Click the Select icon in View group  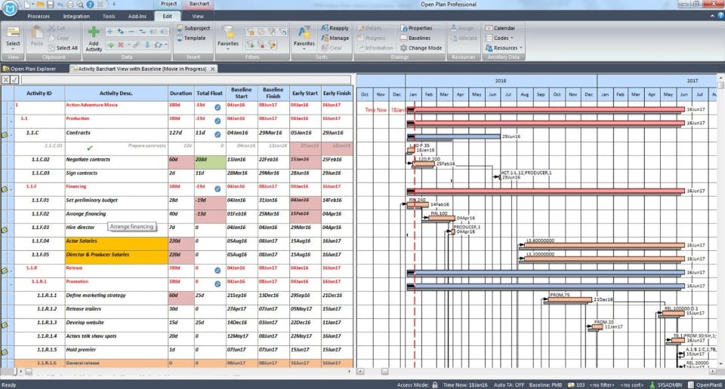pos(13,32)
